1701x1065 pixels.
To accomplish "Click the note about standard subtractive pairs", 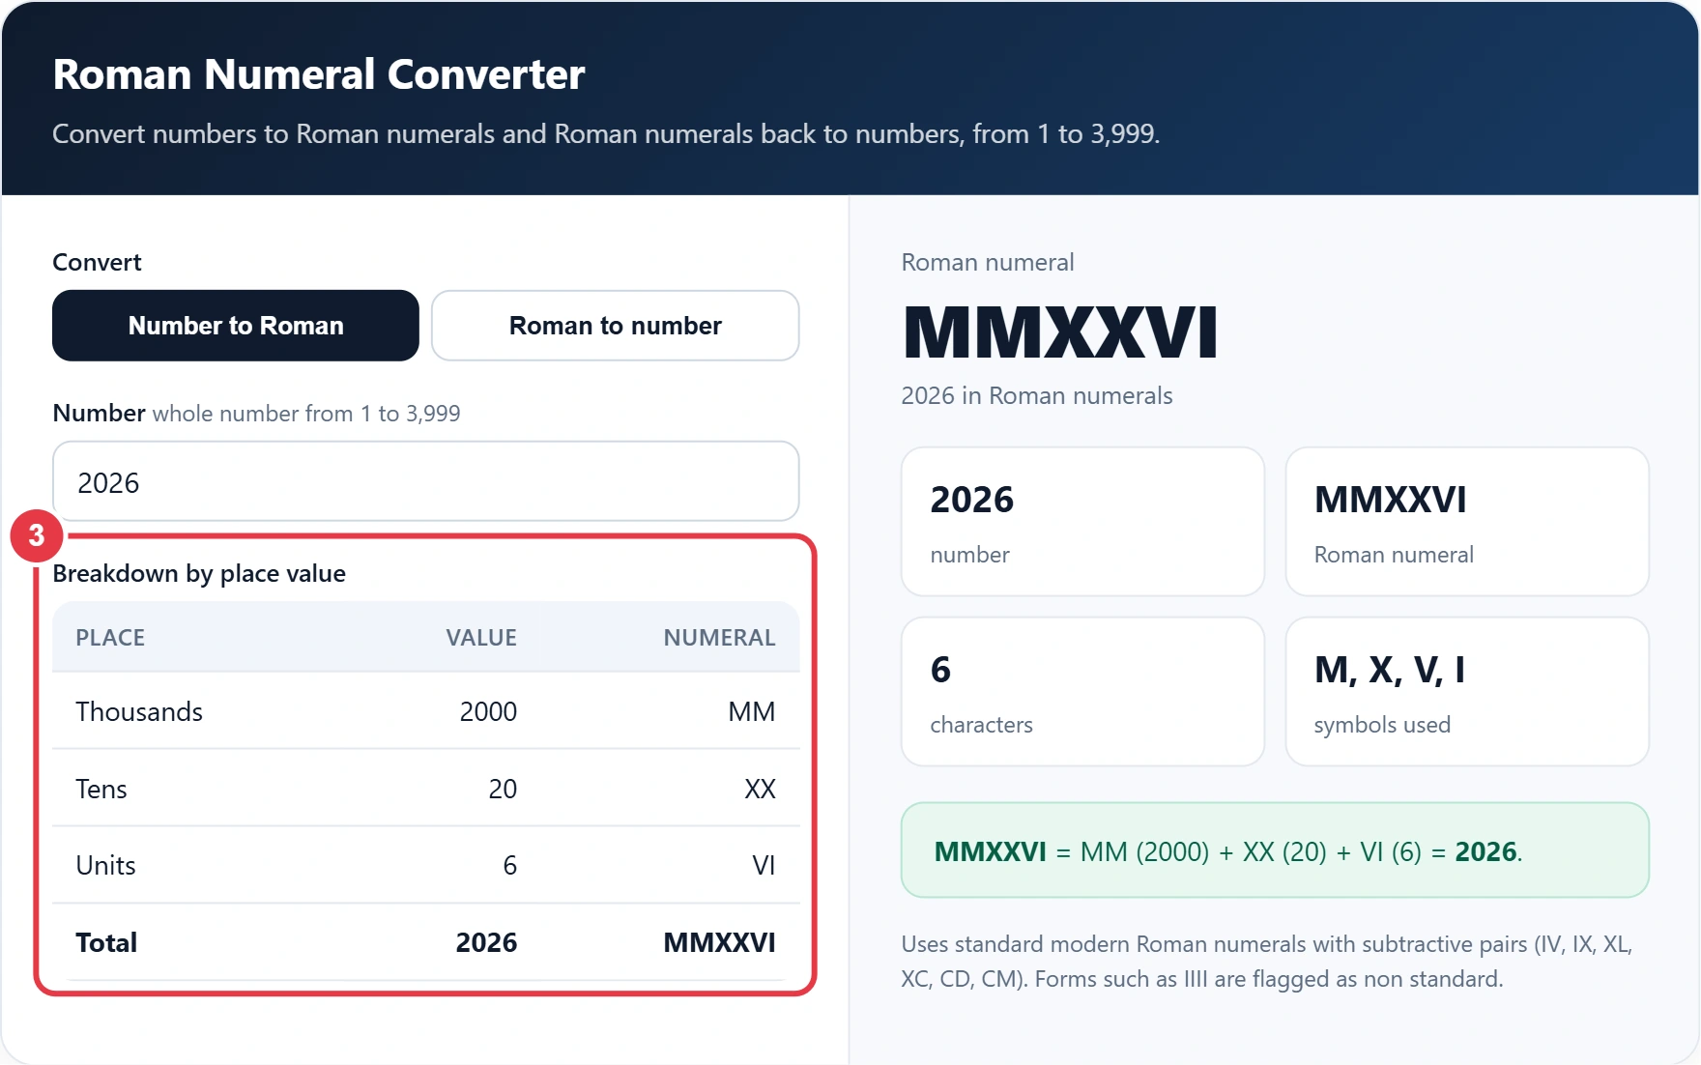I will (1267, 962).
